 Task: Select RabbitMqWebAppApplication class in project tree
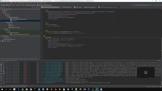[20, 19]
